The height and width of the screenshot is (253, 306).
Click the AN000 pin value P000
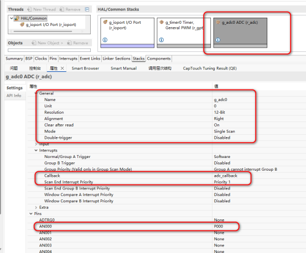tap(219, 226)
